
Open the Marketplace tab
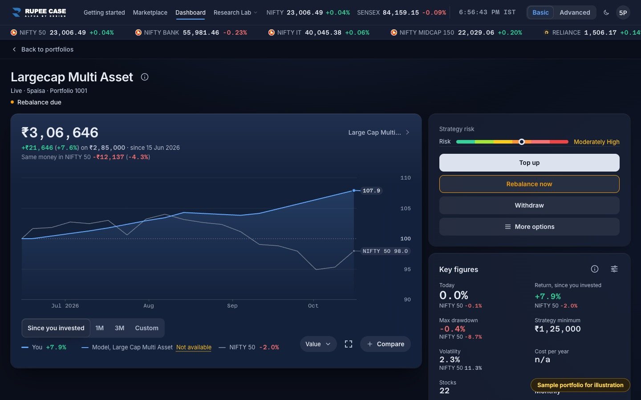click(150, 12)
